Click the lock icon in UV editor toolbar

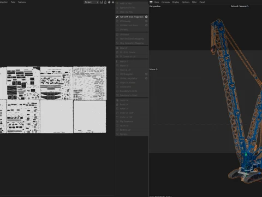(105, 2)
